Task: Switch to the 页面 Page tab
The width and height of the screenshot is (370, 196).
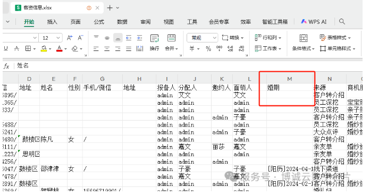Action: click(75, 22)
